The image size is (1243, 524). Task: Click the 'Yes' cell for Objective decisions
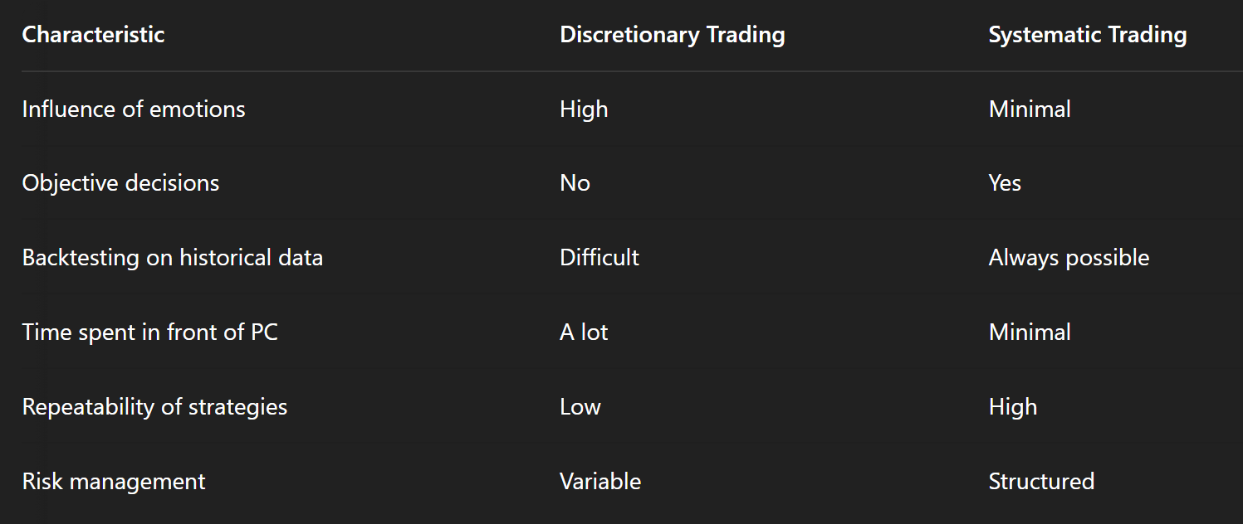1005,183
